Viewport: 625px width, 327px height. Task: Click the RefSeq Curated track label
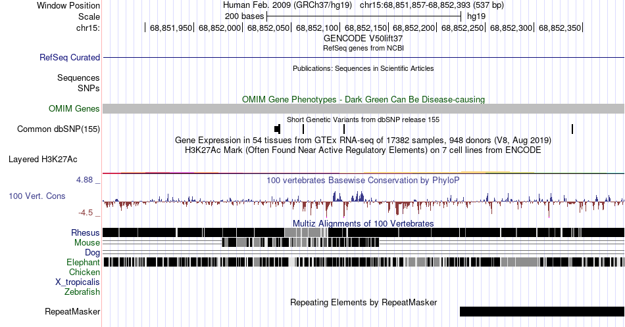click(x=69, y=57)
